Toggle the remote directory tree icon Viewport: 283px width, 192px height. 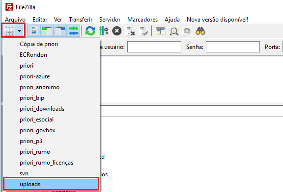click(x=60, y=31)
